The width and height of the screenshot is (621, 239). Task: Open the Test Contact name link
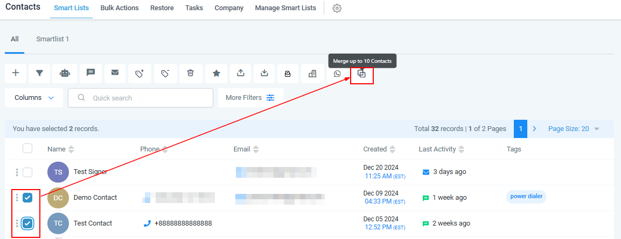point(93,223)
